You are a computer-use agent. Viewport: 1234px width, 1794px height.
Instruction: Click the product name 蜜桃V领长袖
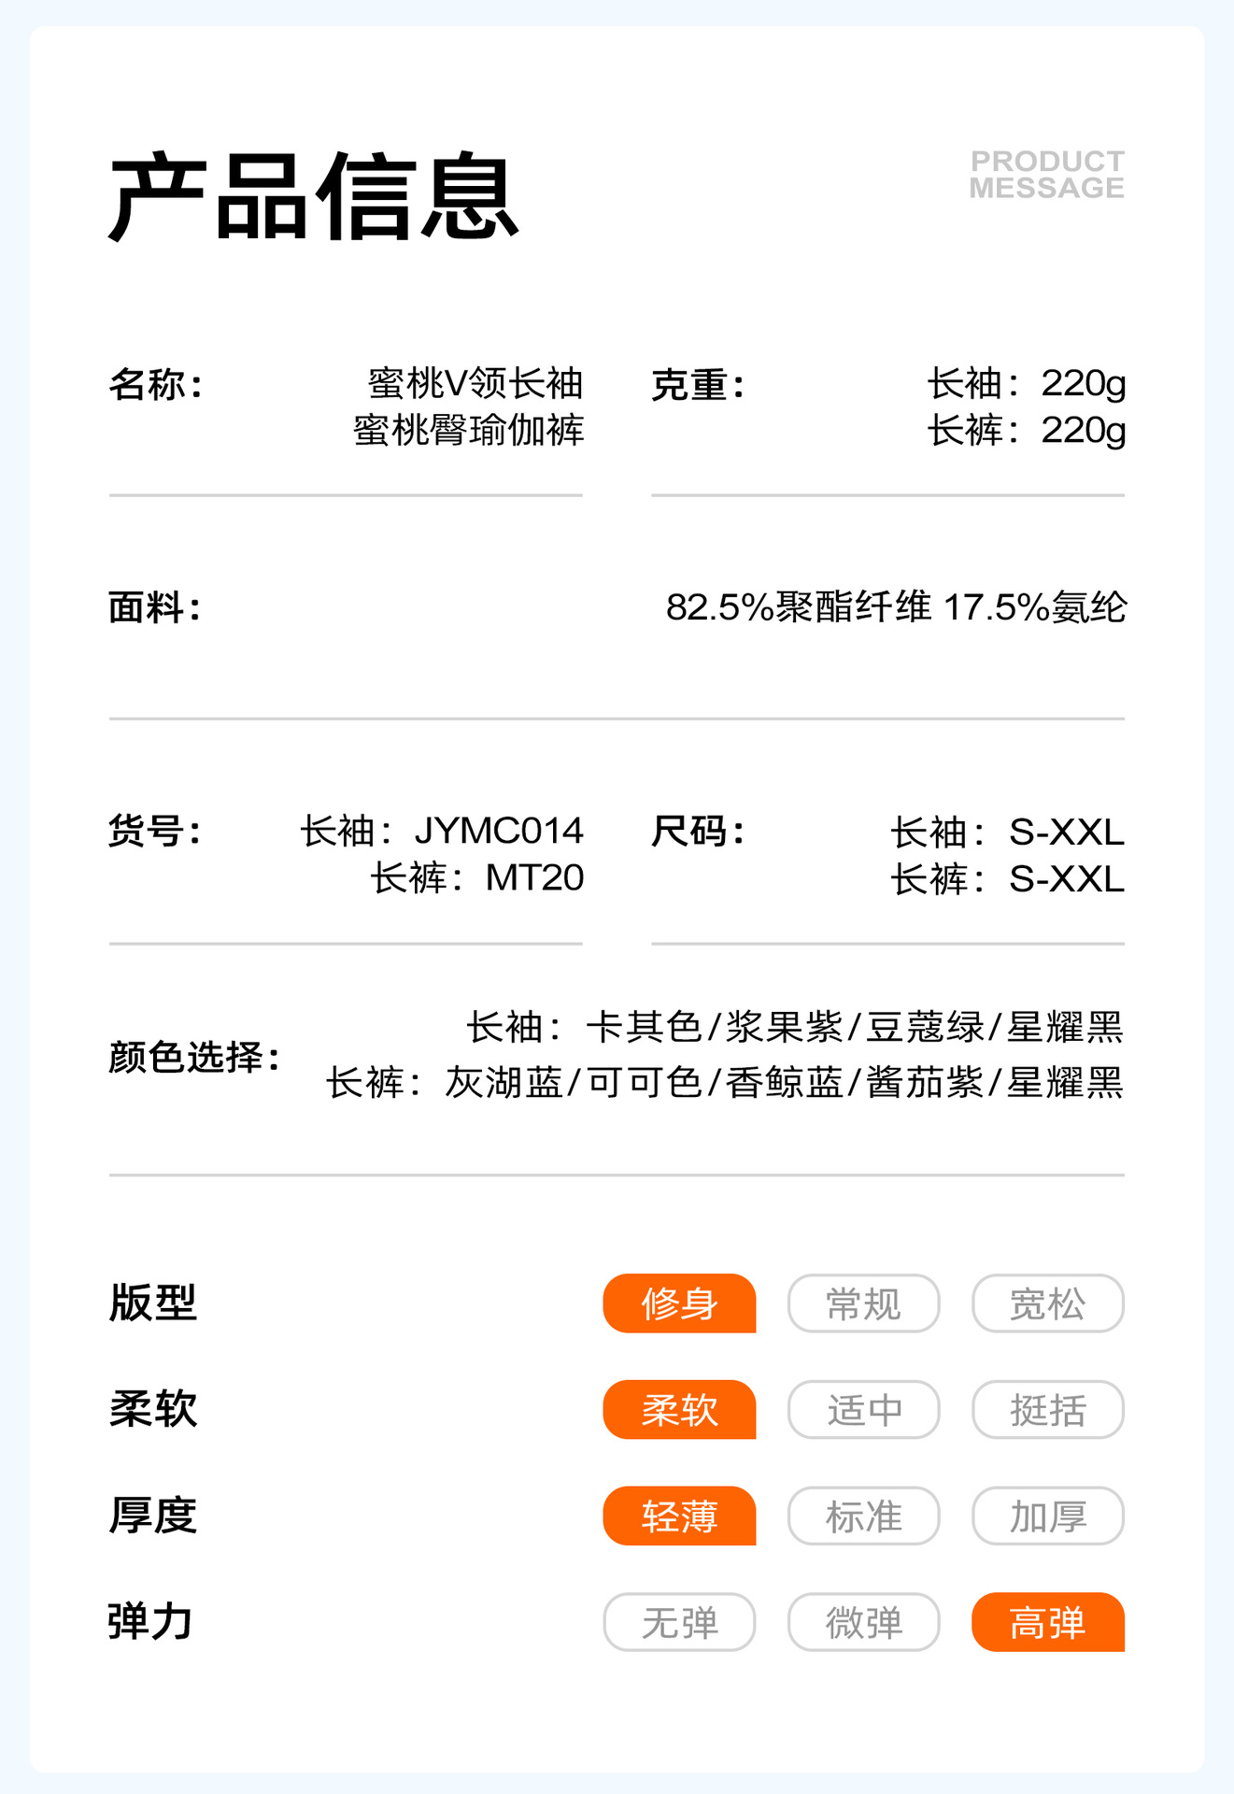pos(475,383)
